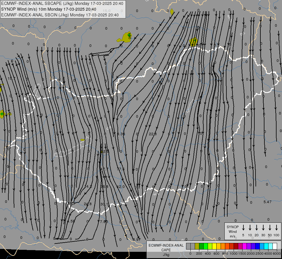This screenshot has width=282, height=259.
Task: Pick the dark red CAPE legend swatch
Action: 236,246
